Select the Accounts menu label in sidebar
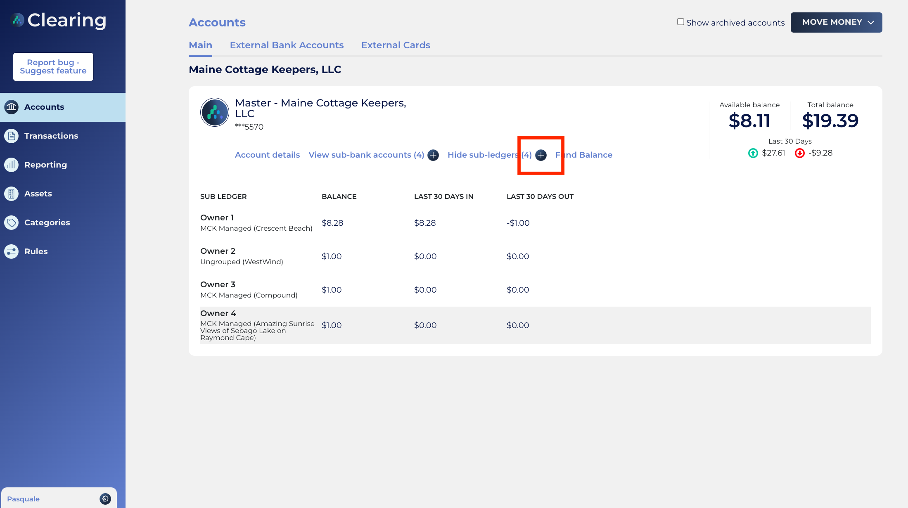 pyautogui.click(x=44, y=107)
